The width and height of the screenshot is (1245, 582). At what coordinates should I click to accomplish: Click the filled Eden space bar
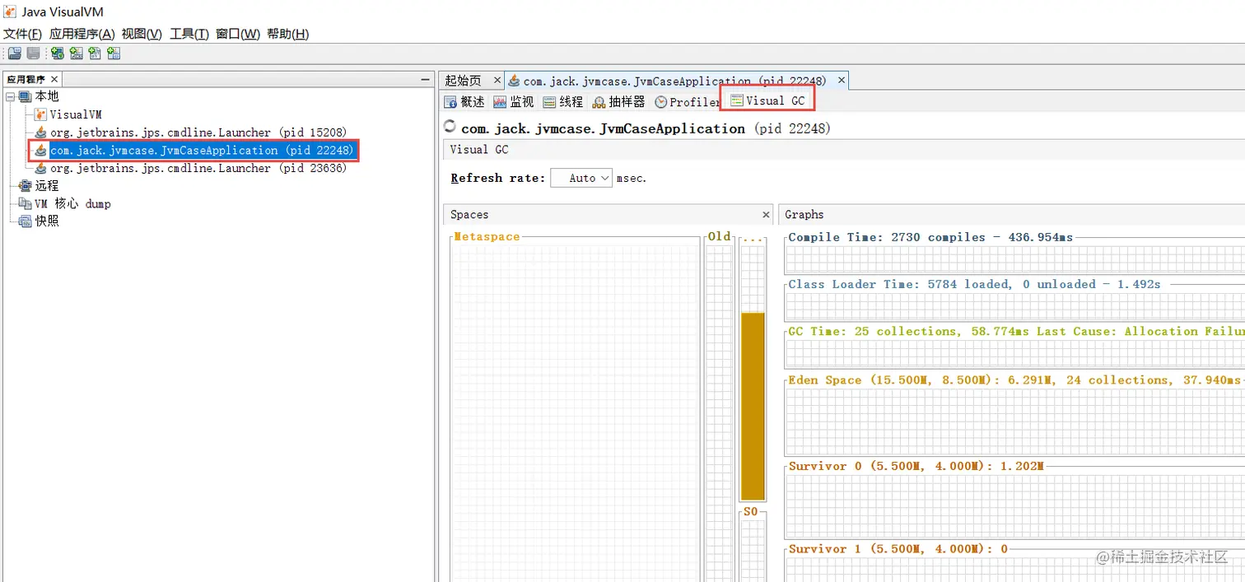pyautogui.click(x=753, y=406)
